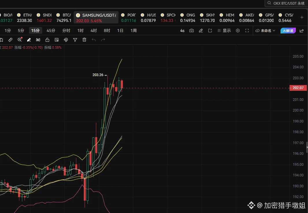This screenshot has height=213, width=308.
Task: Open the ONG symbol tab
Action: coord(188,18)
